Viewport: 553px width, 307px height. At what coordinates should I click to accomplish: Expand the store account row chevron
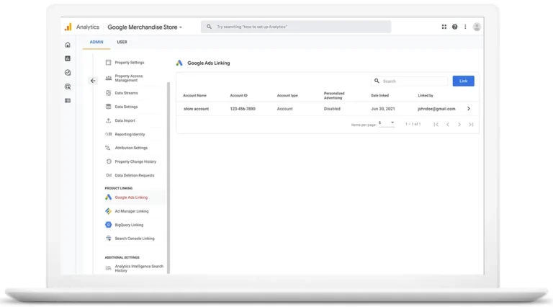468,109
